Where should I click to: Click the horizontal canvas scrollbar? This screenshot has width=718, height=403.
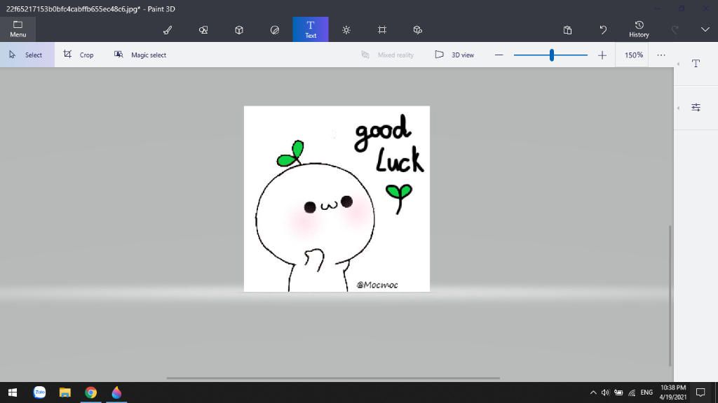(333, 378)
